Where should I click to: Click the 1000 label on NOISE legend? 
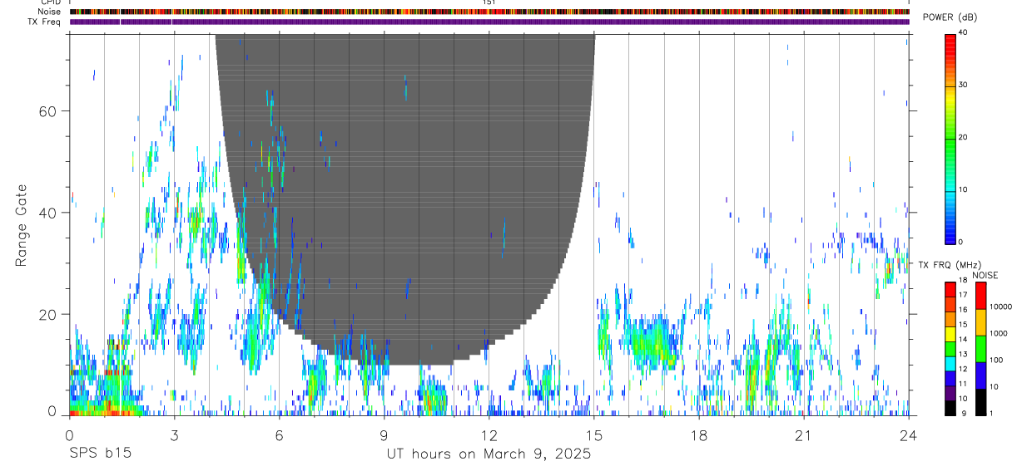[997, 333]
